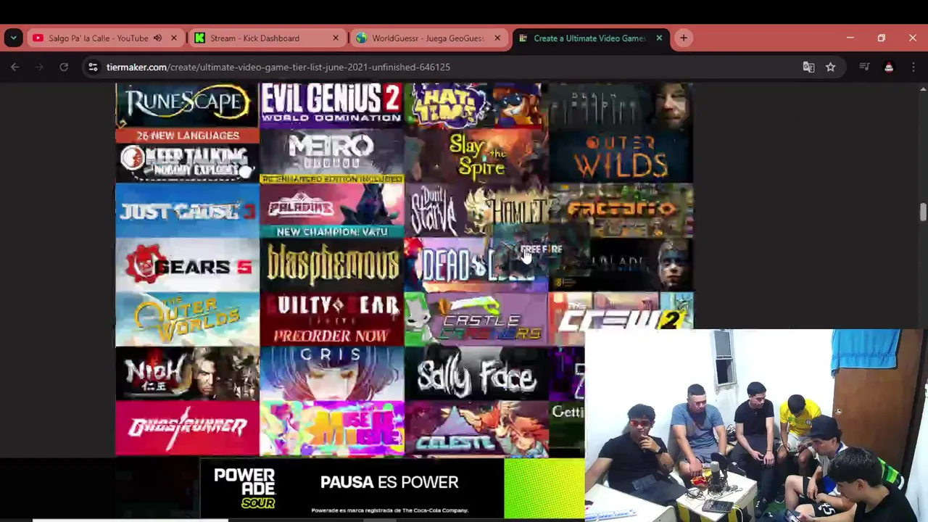The image size is (928, 522).
Task: Select the Don't Starve Hamlet image
Action: point(476,210)
